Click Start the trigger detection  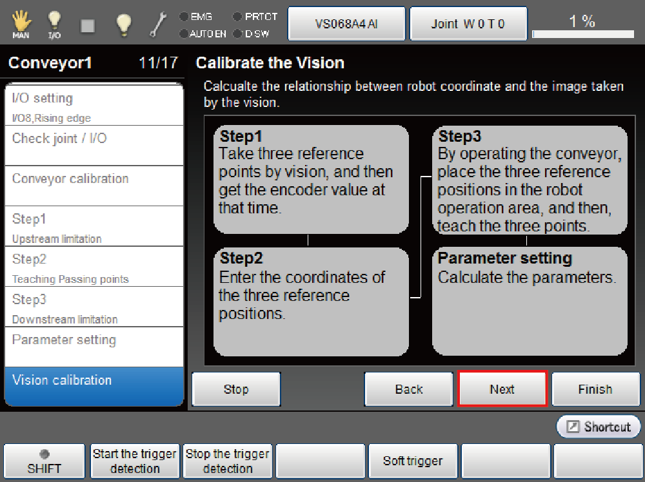[135, 461]
